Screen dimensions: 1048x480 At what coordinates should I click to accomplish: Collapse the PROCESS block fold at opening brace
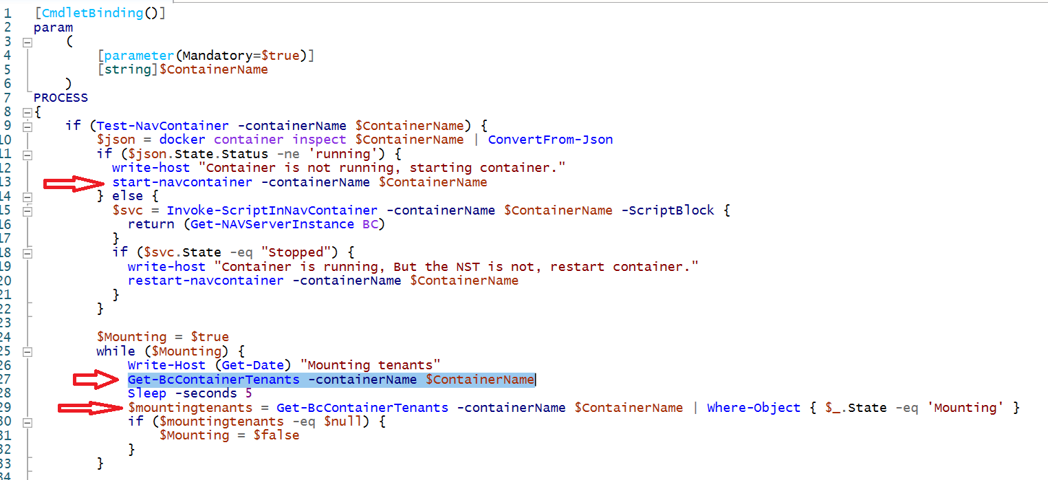pos(27,112)
